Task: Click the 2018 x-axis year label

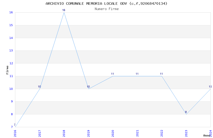Action: pos(64,133)
